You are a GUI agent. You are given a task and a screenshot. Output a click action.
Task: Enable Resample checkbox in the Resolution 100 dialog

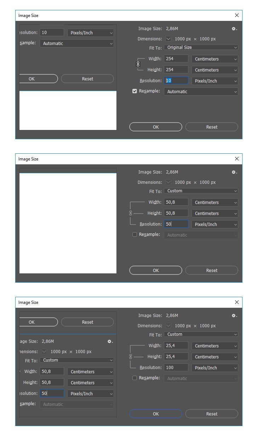(x=135, y=378)
